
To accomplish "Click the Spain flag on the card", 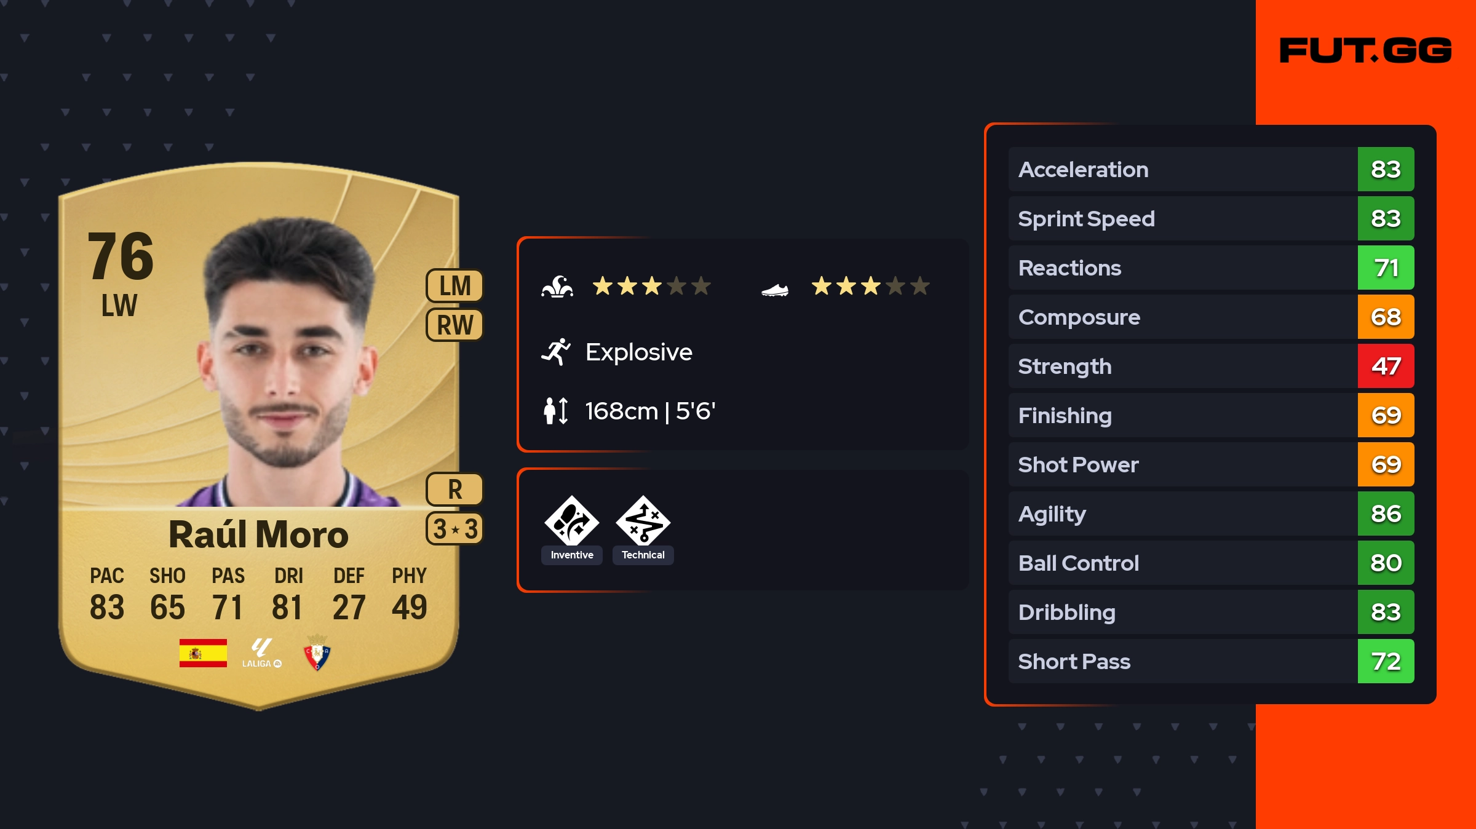I will coord(203,653).
